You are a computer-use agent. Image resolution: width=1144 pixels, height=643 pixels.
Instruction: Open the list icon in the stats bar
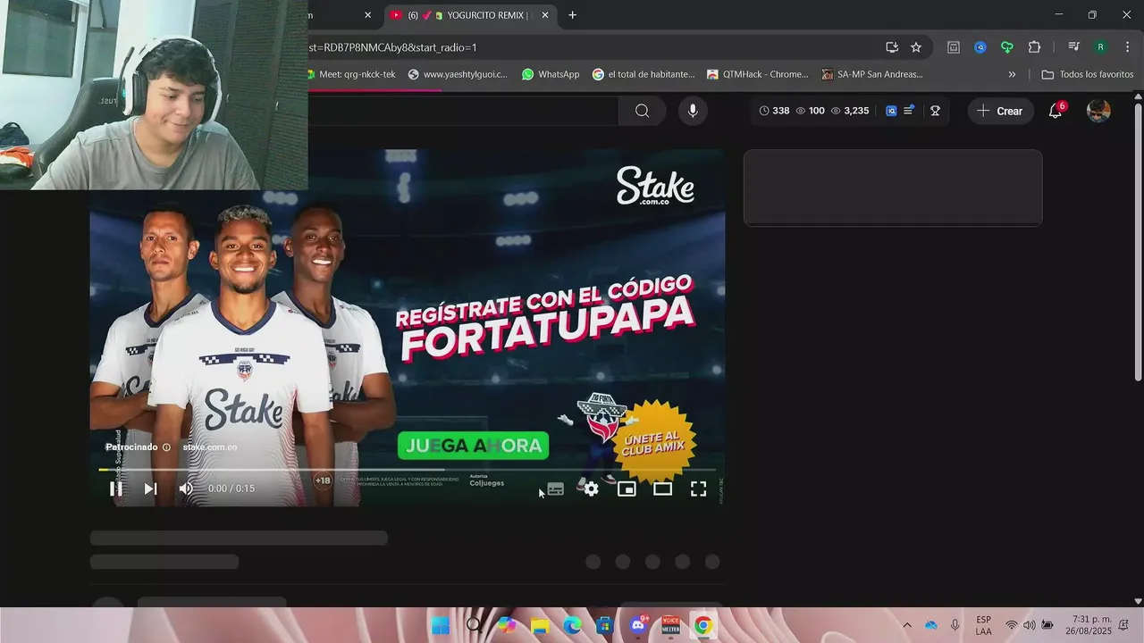pos(909,111)
